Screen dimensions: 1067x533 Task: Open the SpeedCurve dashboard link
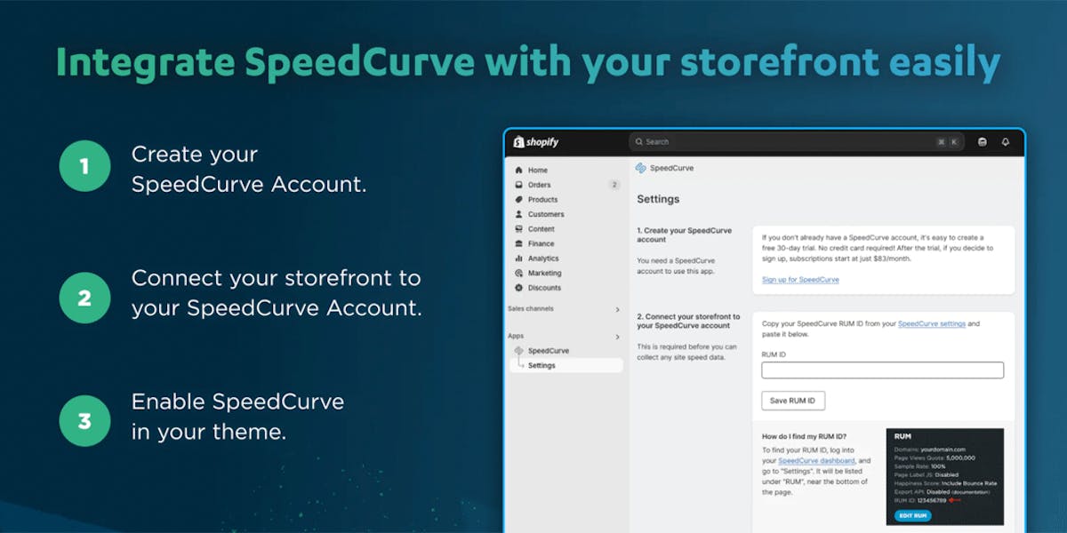pos(816,461)
